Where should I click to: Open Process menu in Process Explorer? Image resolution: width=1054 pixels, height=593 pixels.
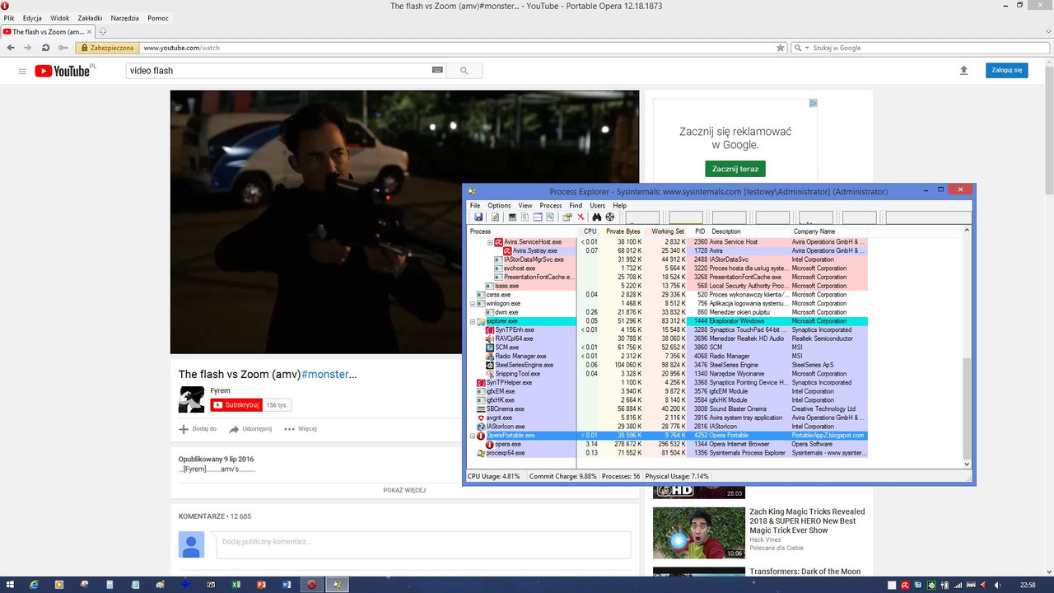(551, 205)
